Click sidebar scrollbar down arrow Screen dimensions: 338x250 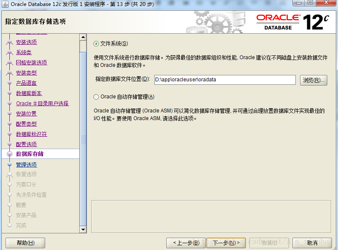(x=83, y=230)
